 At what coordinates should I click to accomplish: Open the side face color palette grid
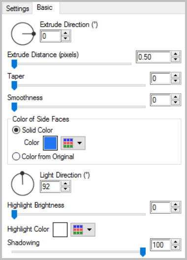(x=68, y=143)
